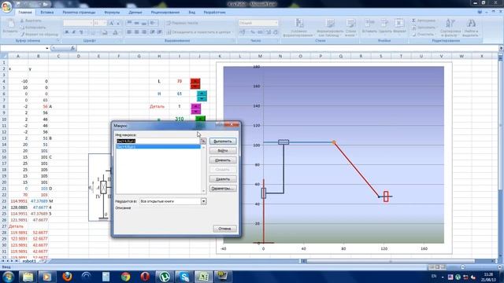504x283 pixels.
Task: Click the Office button
Action: click(7, 6)
